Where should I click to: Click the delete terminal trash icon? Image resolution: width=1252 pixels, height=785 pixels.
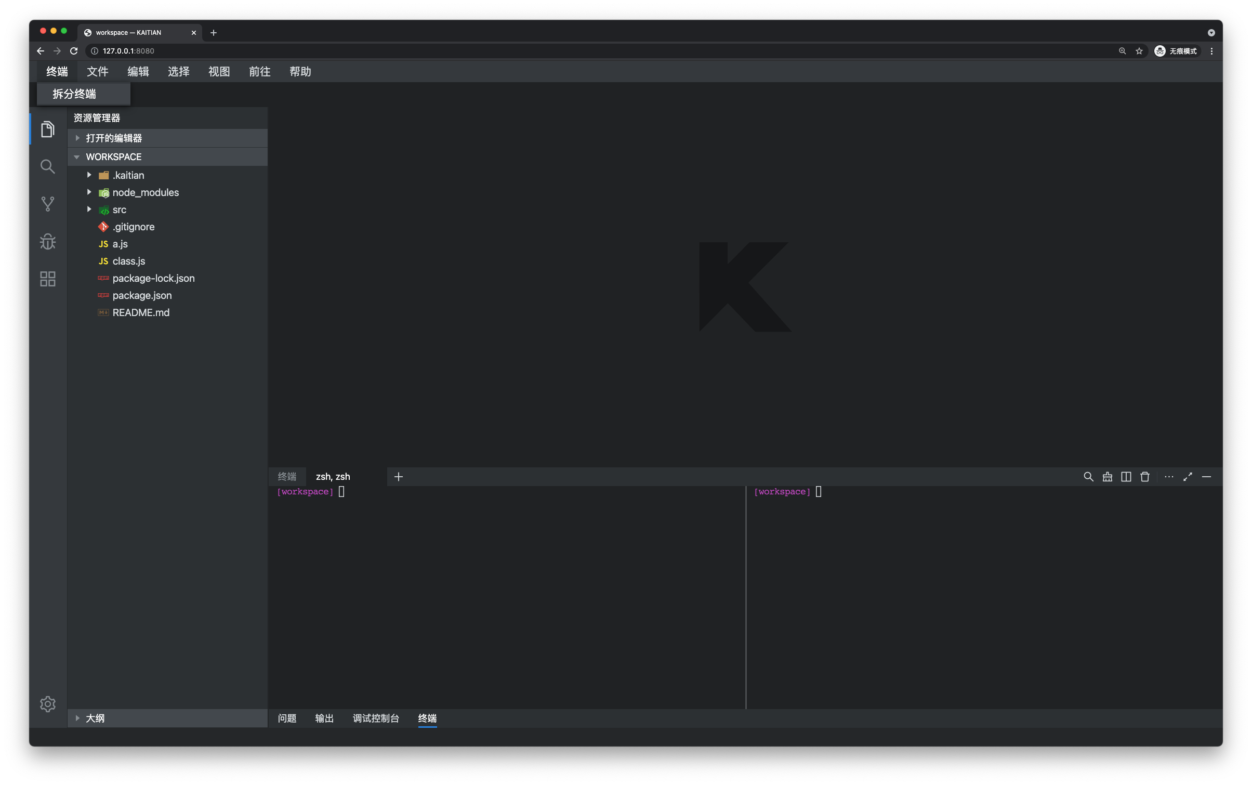pos(1144,477)
